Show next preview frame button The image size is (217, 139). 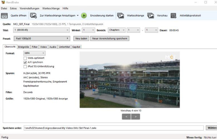(136, 117)
